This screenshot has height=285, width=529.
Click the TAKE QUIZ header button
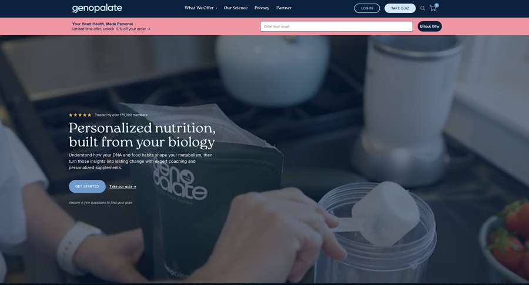click(x=400, y=8)
